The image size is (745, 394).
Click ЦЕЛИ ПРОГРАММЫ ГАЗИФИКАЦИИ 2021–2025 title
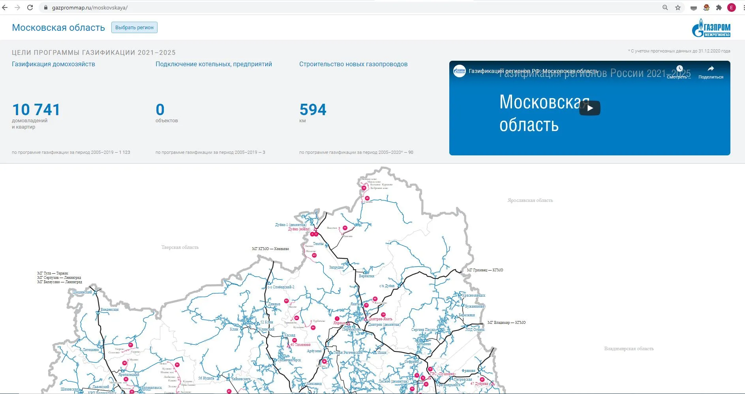[94, 52]
